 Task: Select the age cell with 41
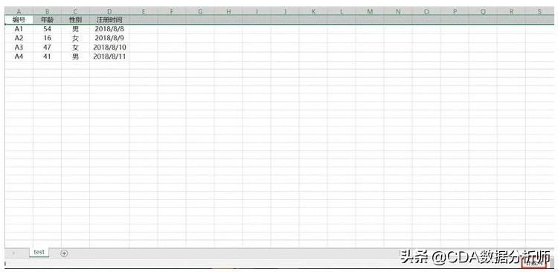tap(48, 56)
